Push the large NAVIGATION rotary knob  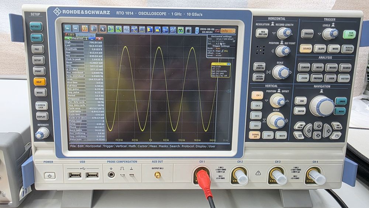(x=321, y=106)
